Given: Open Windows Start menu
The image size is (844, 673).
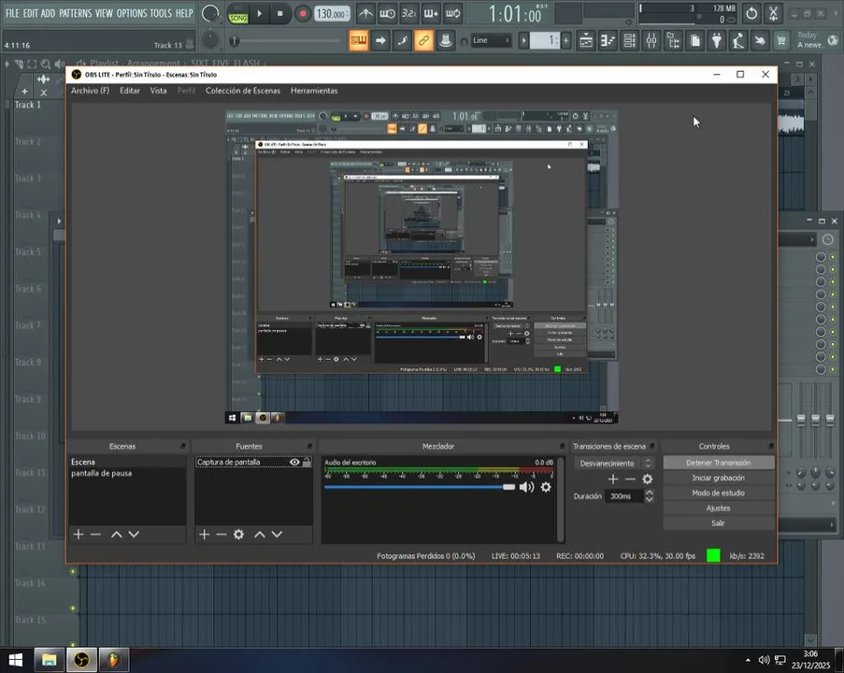Looking at the screenshot, I should [16, 660].
